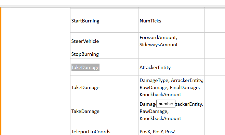Click the RawDamage, KnockbackAmount cell under the tooltip
Image resolution: width=225 pixels, height=135 pixels.
(171, 111)
